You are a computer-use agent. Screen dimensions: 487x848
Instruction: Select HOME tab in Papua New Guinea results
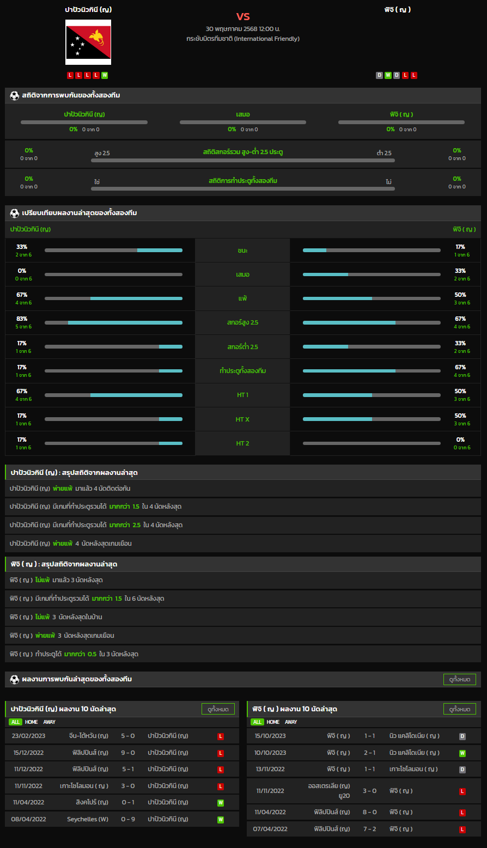tap(32, 722)
